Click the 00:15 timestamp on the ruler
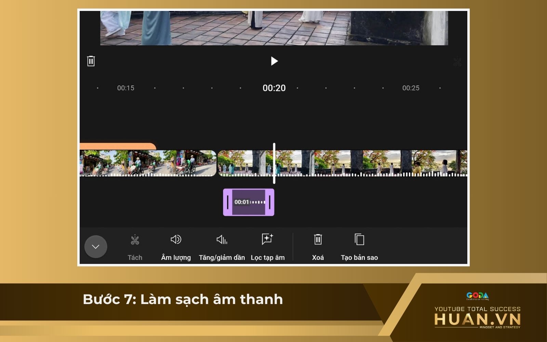The height and width of the screenshot is (342, 547). coord(126,88)
